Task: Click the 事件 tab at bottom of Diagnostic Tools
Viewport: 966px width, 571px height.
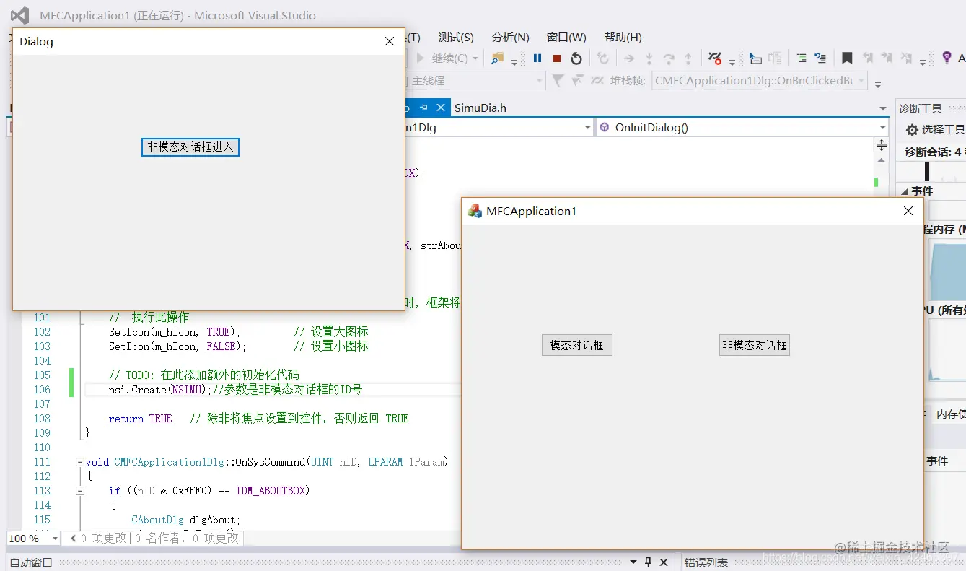Action: (x=937, y=461)
